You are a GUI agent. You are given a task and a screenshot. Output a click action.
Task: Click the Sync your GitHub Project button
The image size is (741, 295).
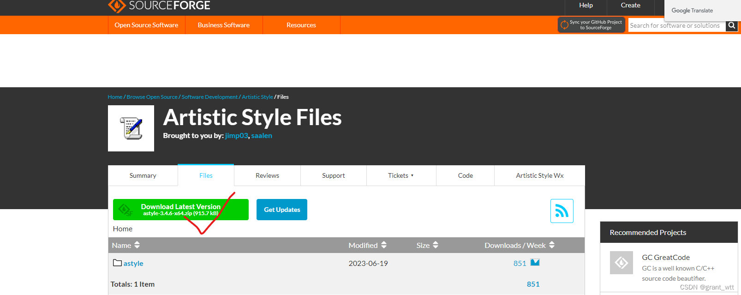[592, 25]
